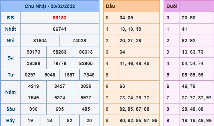Click third prize number 90173
Screen dimensions: 214x126
(x=33, y=52)
